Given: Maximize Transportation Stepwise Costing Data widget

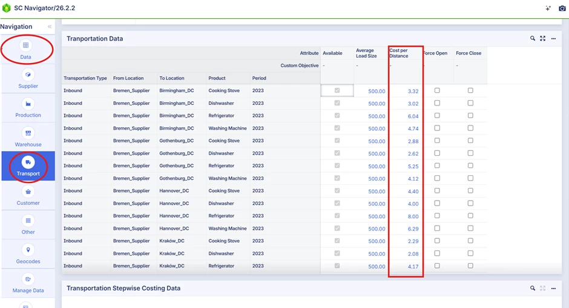Looking at the screenshot, I should [542, 288].
